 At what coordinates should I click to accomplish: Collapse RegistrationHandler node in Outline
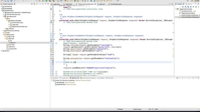(176, 9)
